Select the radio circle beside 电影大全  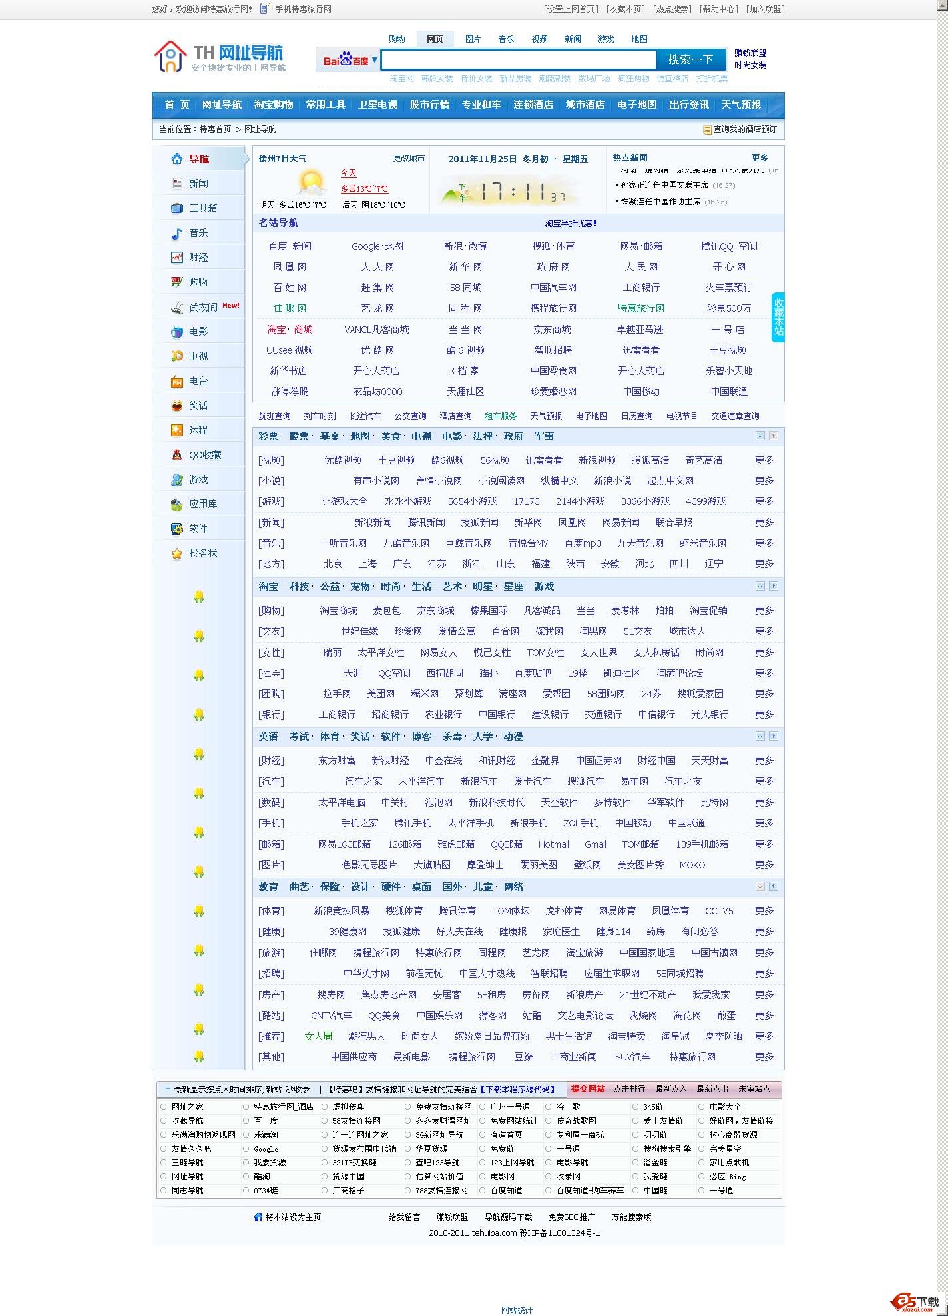702,1106
